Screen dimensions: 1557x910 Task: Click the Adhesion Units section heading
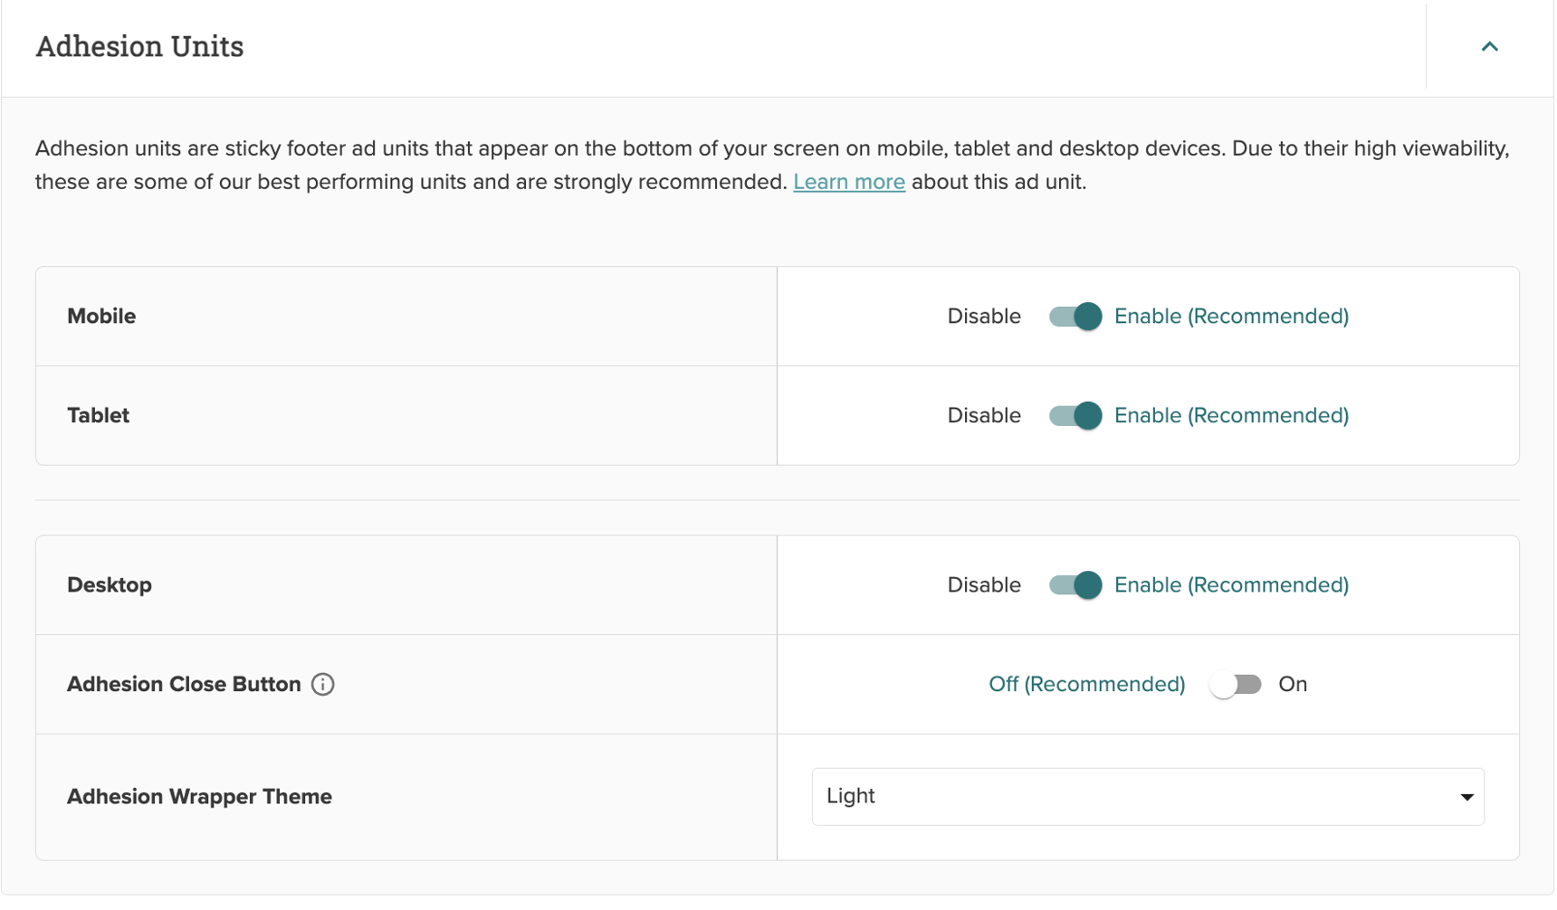click(x=139, y=46)
